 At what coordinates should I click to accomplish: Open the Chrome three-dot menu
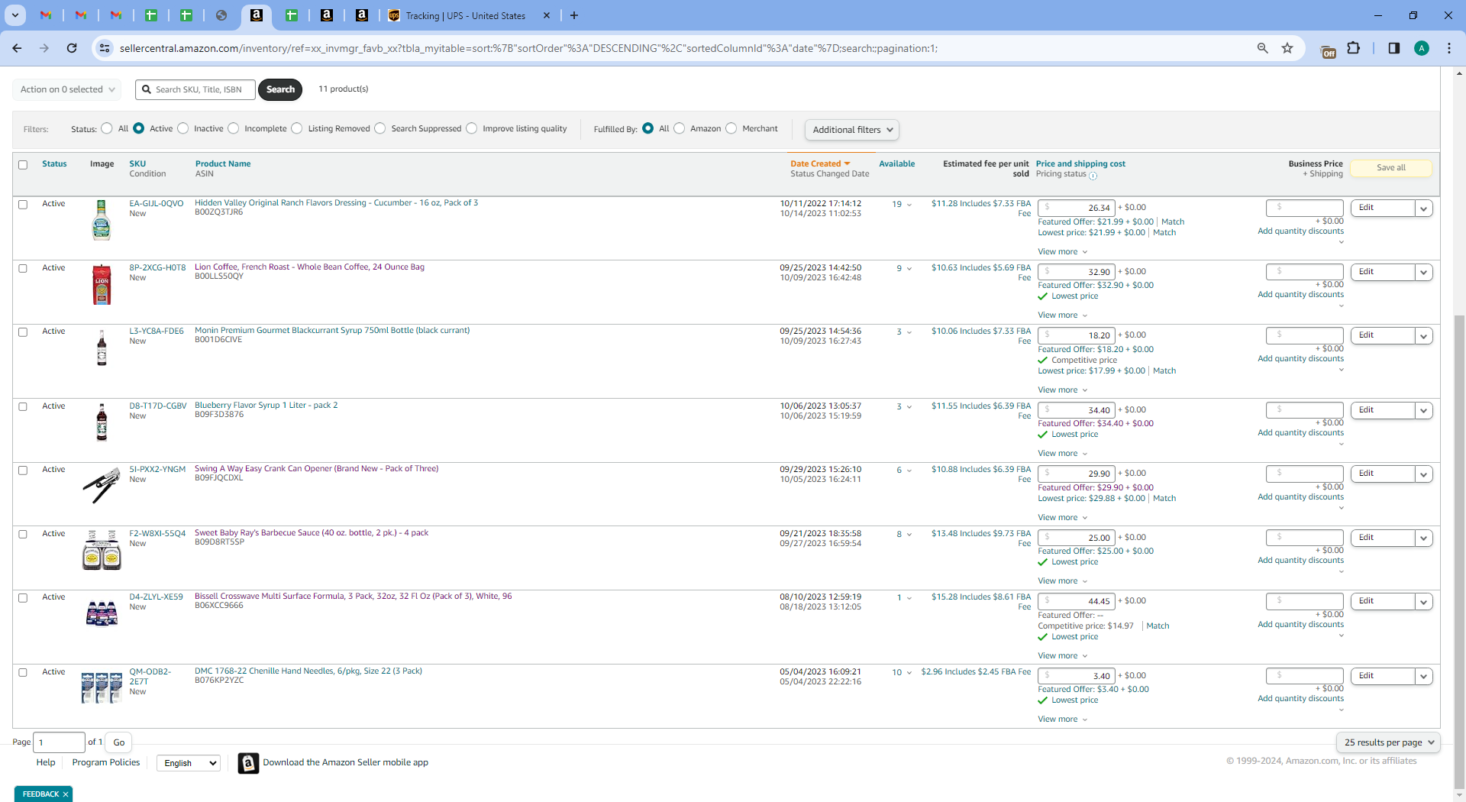[x=1449, y=48]
